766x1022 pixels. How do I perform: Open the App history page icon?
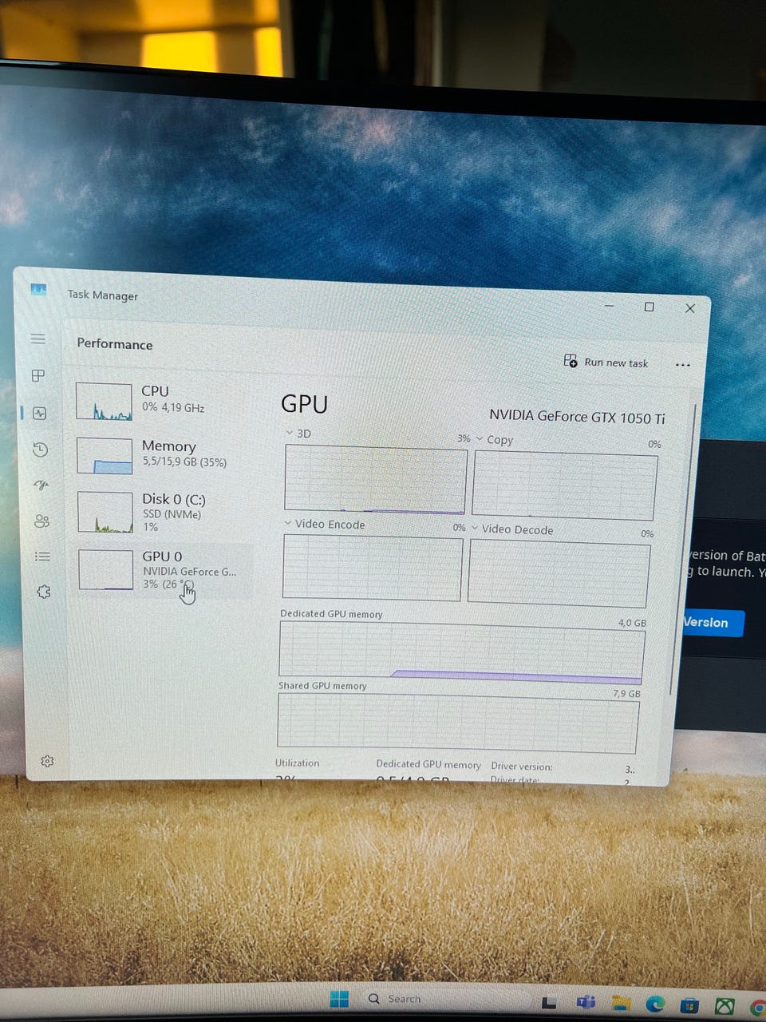tap(41, 450)
